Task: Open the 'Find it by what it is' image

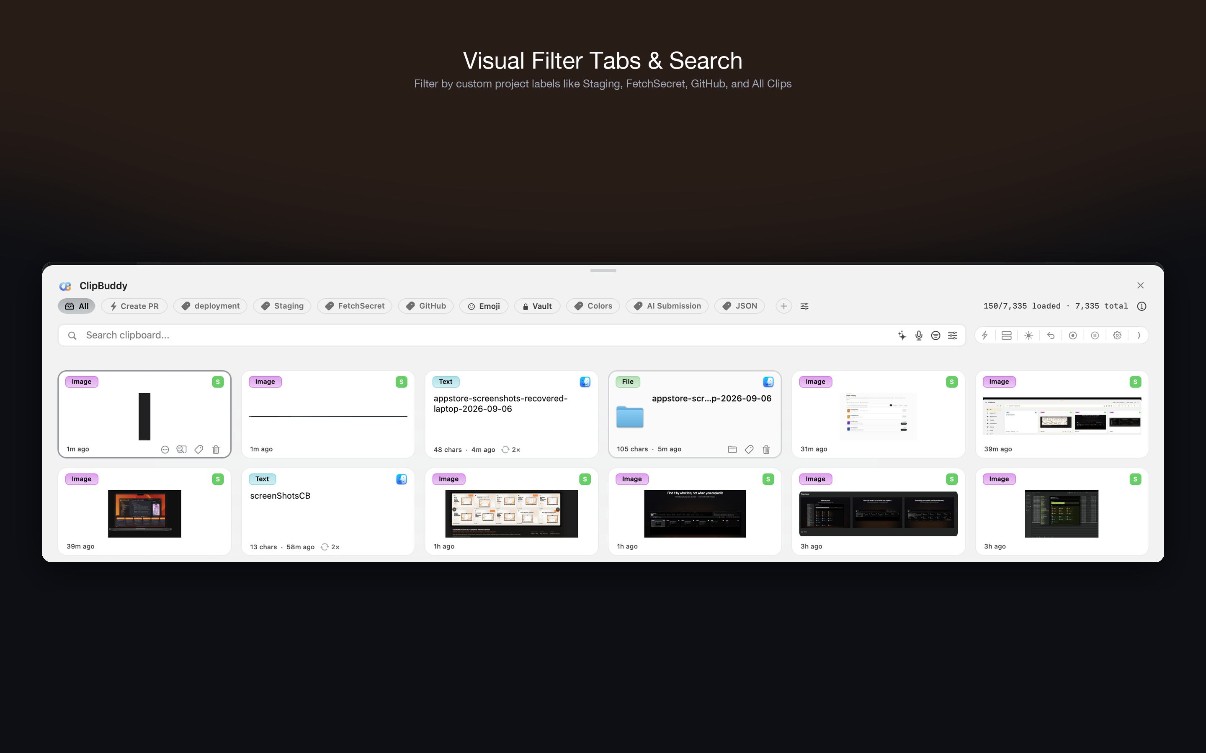Action: point(695,514)
